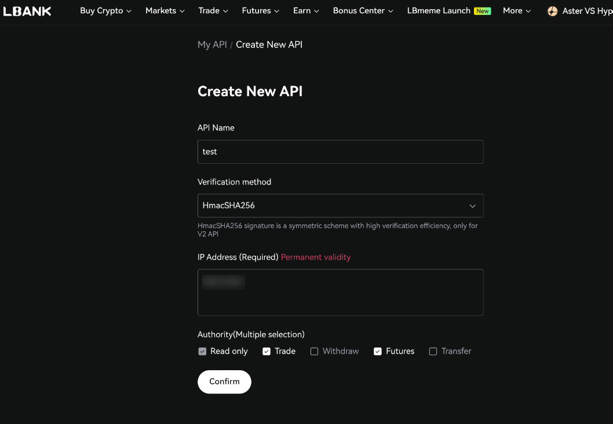Click the Permanent validity text

pos(316,257)
